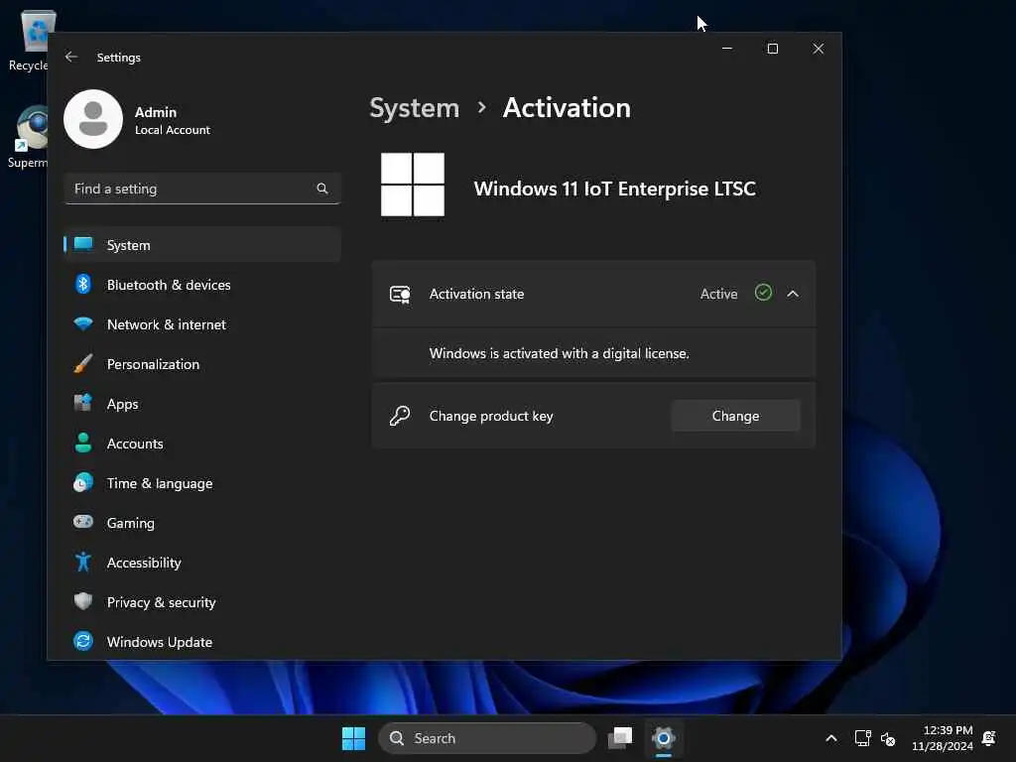Click the magnifier icon in Find a setting
The image size is (1016, 762).
pos(322,189)
